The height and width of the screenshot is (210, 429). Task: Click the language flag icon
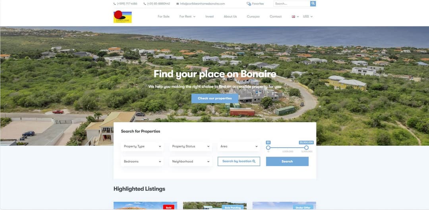tap(293, 16)
